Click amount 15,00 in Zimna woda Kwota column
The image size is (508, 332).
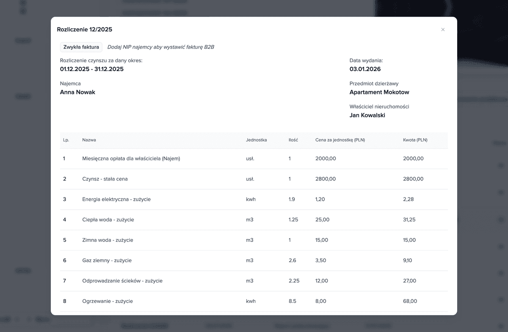409,240
